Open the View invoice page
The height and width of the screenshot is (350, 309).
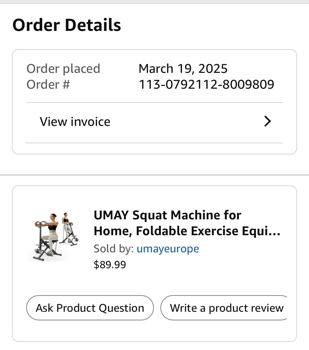pos(75,121)
